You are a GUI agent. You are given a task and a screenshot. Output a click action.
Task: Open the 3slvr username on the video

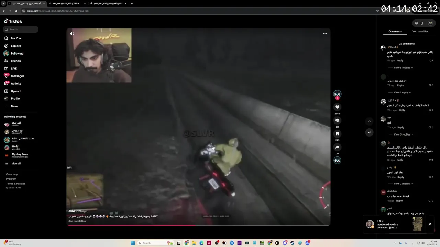(72, 211)
